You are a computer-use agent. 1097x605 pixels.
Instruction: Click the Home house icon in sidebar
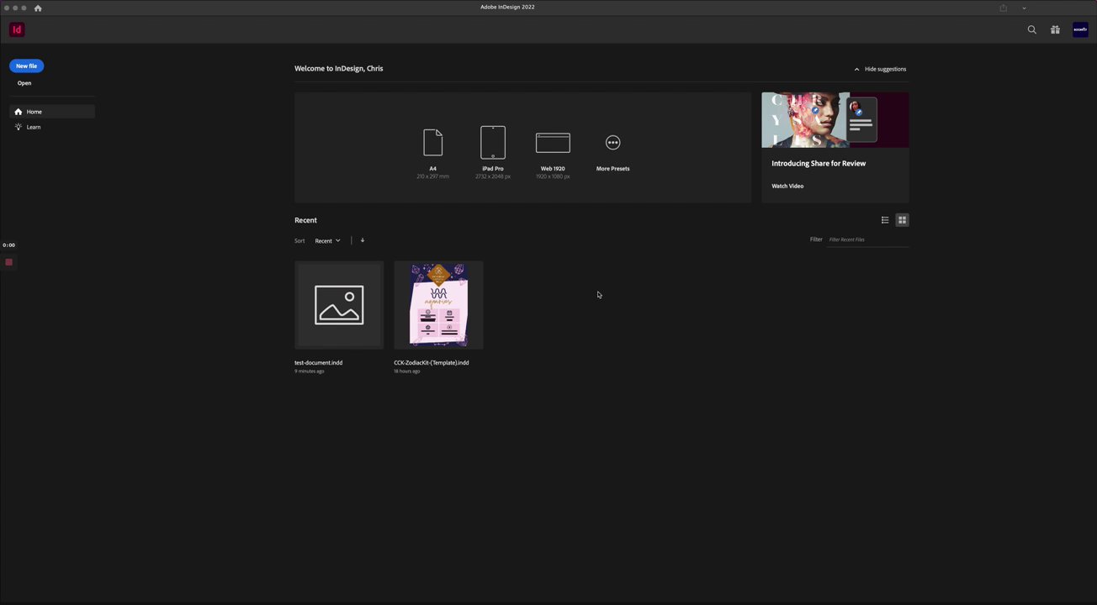pyautogui.click(x=19, y=112)
